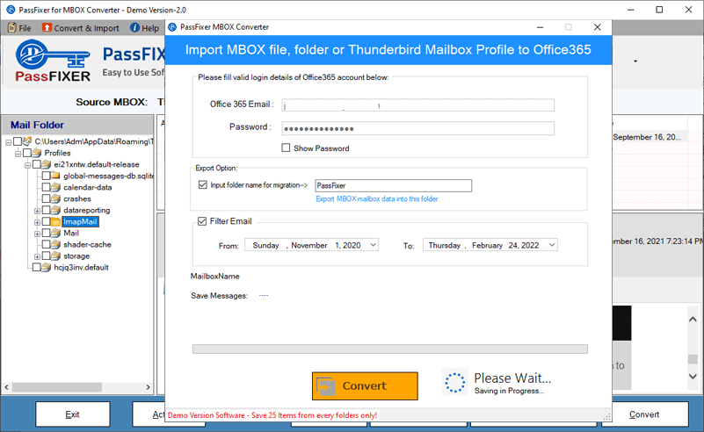Select the datareporting tree item
Image resolution: width=704 pixels, height=432 pixels.
(86, 210)
